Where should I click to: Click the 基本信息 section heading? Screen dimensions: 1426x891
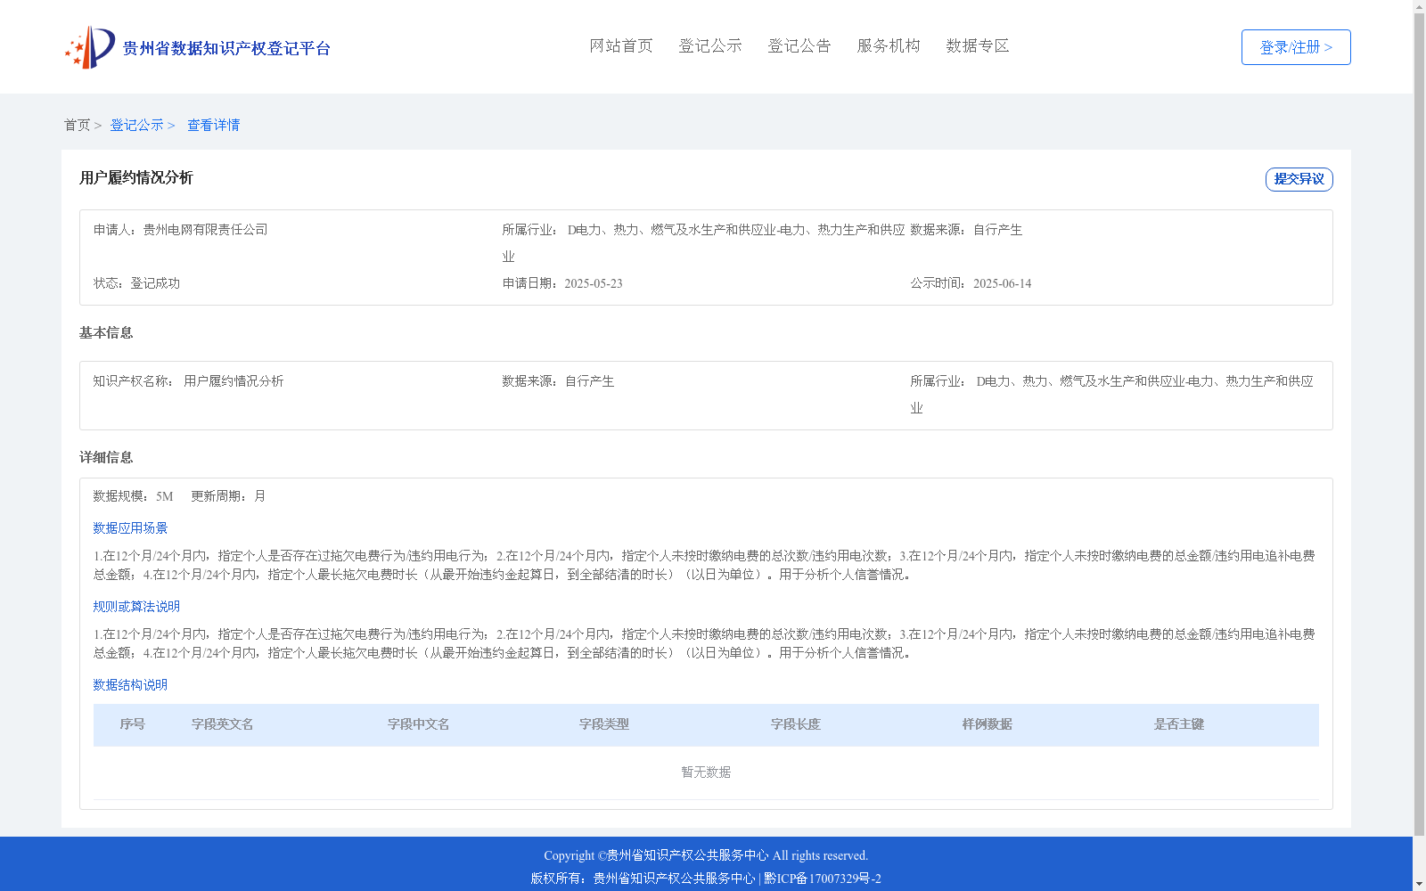(106, 332)
